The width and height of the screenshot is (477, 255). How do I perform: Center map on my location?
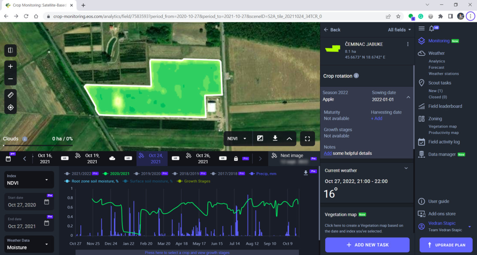tap(10, 108)
